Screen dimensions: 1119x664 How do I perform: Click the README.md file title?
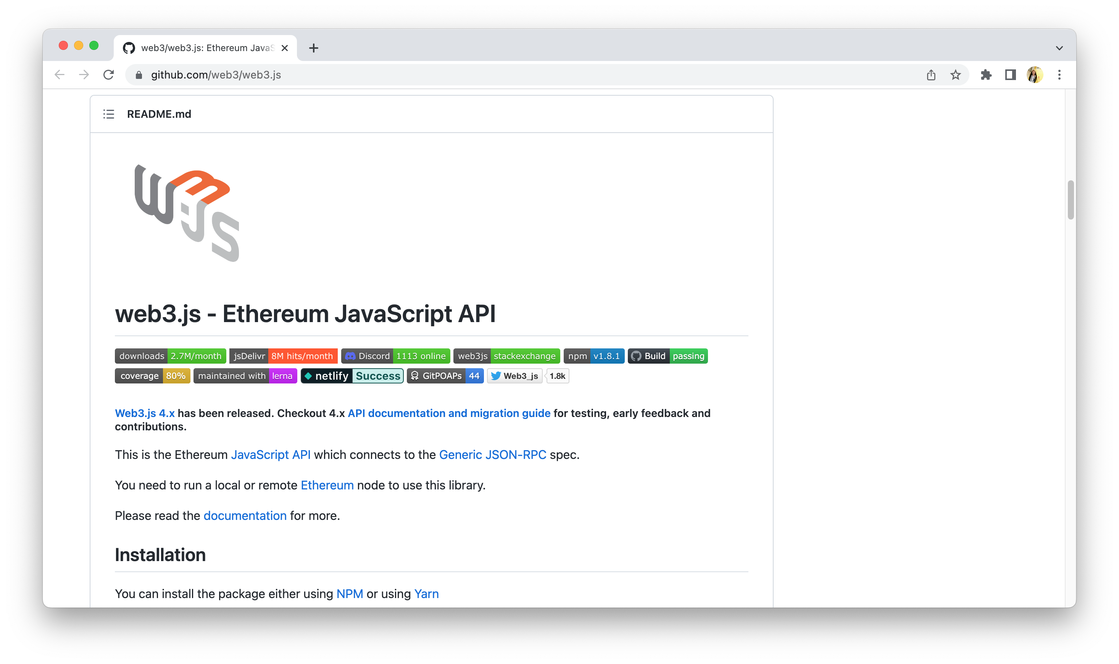[159, 114]
